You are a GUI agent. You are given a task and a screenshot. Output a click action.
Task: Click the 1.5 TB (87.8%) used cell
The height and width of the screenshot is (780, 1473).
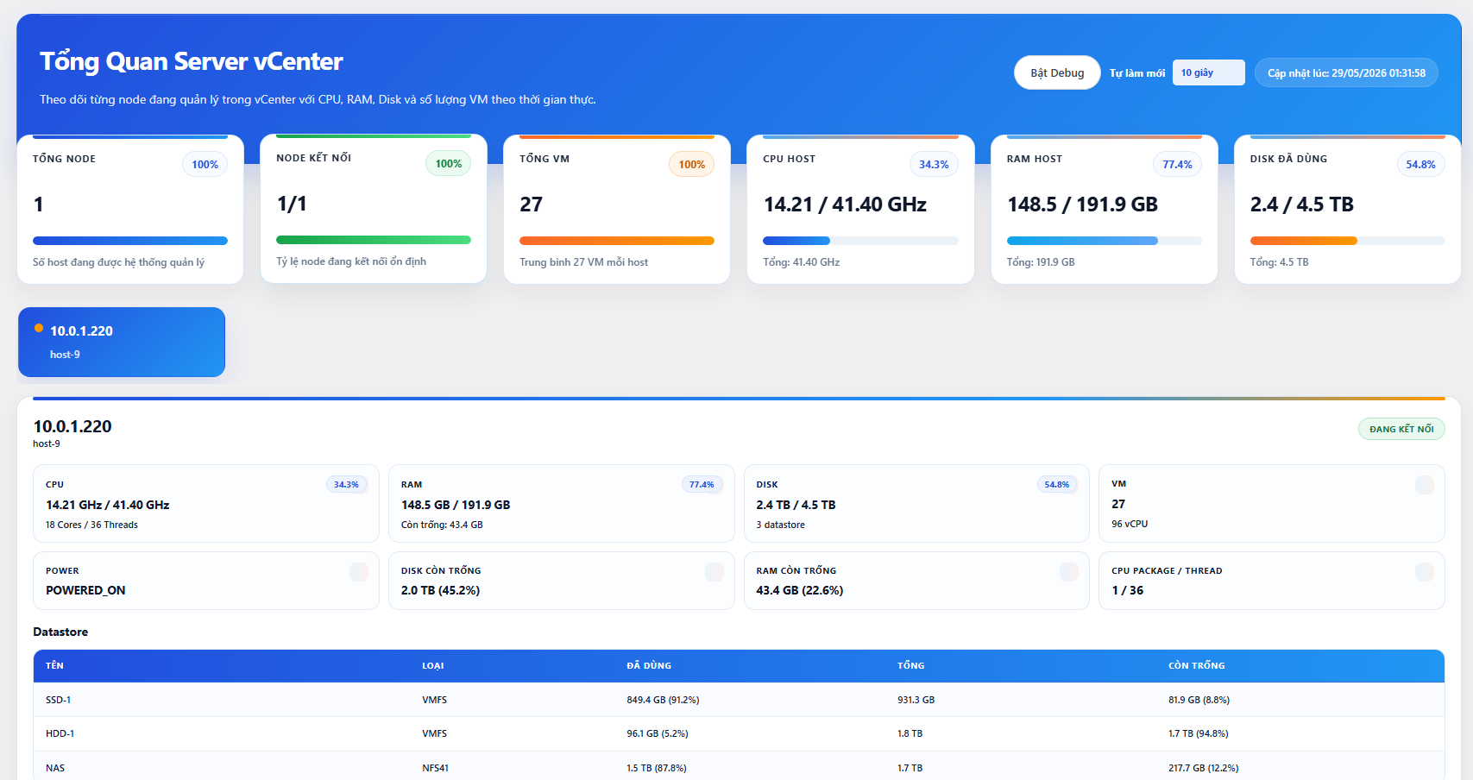(x=657, y=768)
